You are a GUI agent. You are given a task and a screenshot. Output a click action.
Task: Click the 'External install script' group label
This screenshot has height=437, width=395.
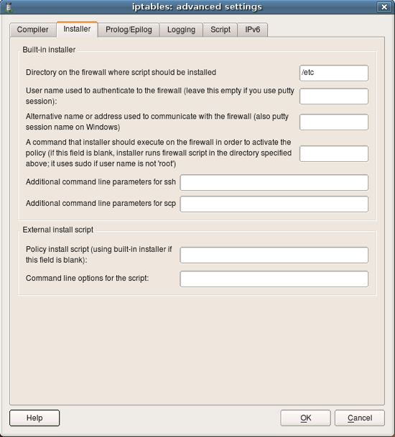(58, 230)
